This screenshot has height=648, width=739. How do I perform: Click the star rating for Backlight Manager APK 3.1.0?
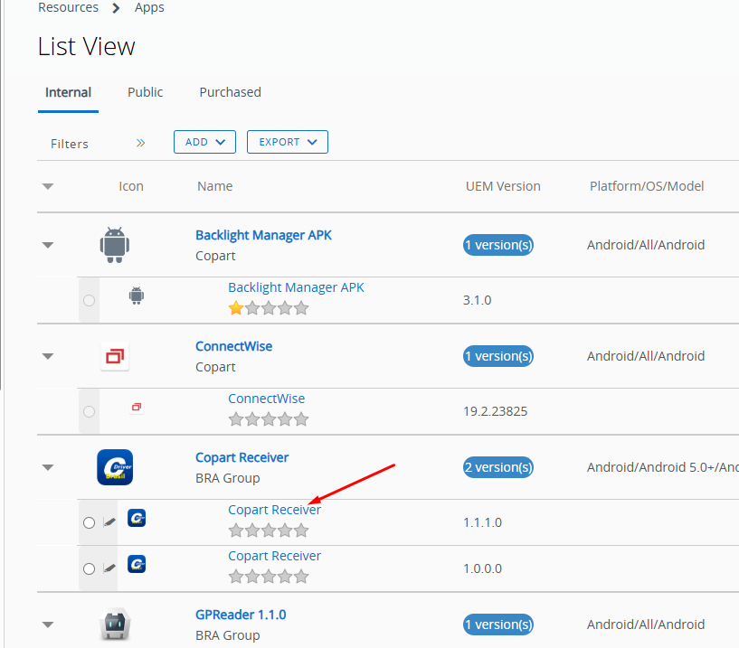269,308
